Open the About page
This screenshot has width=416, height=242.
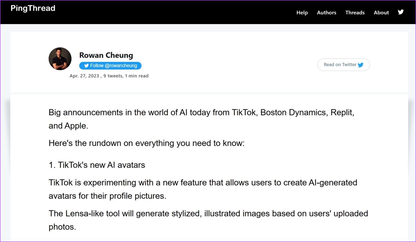[381, 12]
